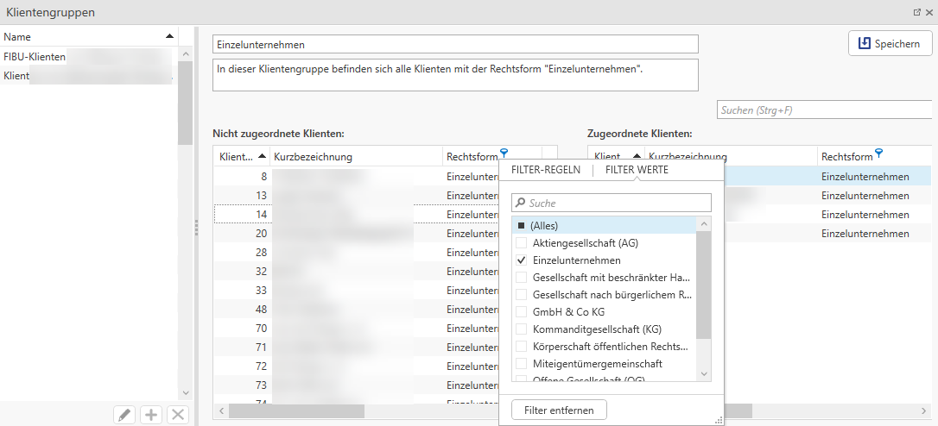Image resolution: width=938 pixels, height=426 pixels.
Task: Click the Suchen (Strg+F) search field
Action: (825, 110)
